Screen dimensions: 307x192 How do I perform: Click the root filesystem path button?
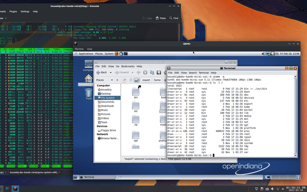point(137,80)
